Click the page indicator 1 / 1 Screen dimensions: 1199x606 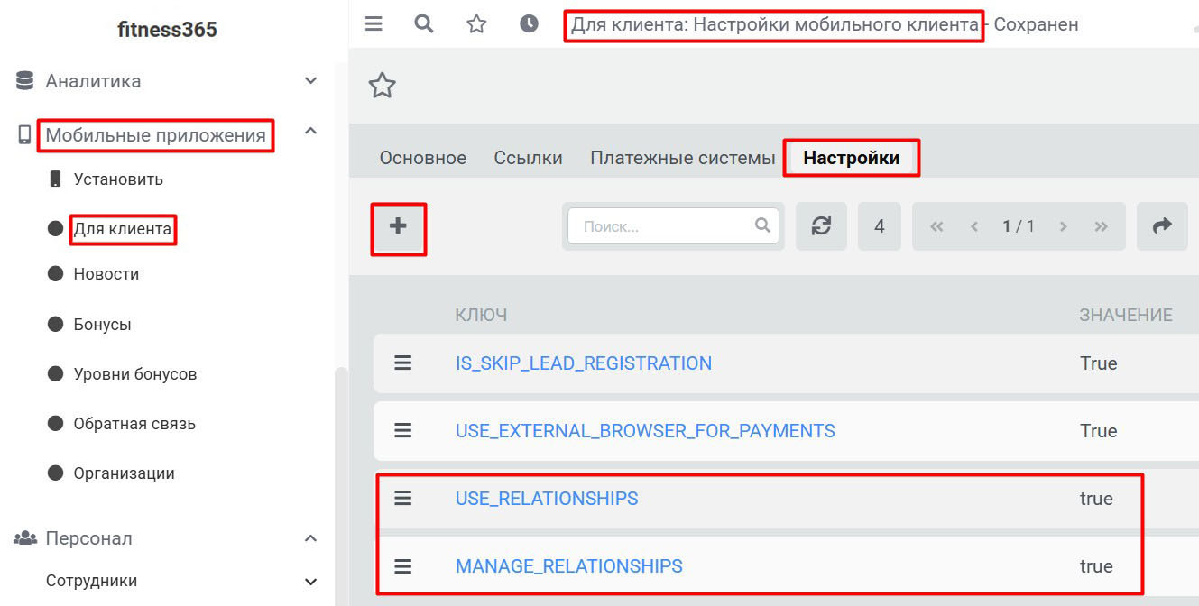click(x=1019, y=226)
